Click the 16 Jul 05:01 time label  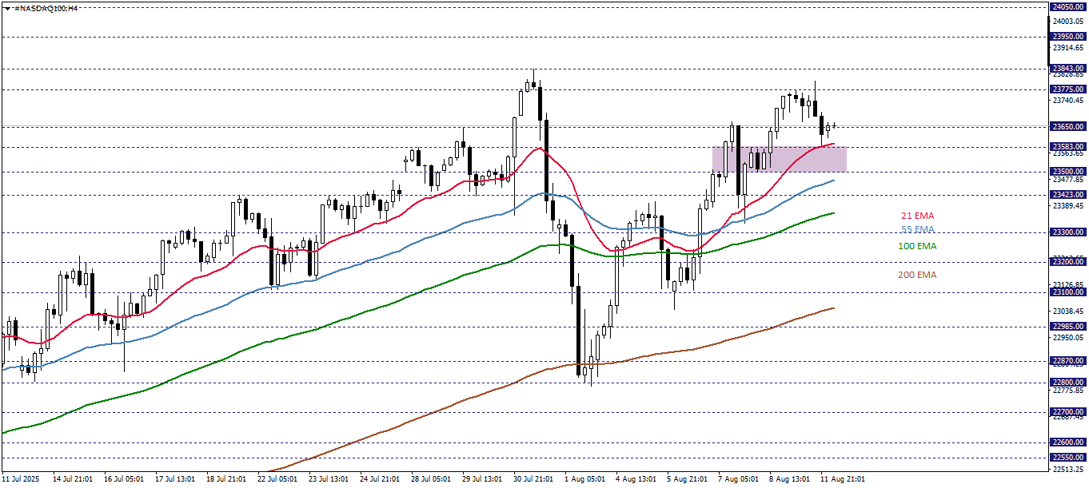tap(122, 479)
